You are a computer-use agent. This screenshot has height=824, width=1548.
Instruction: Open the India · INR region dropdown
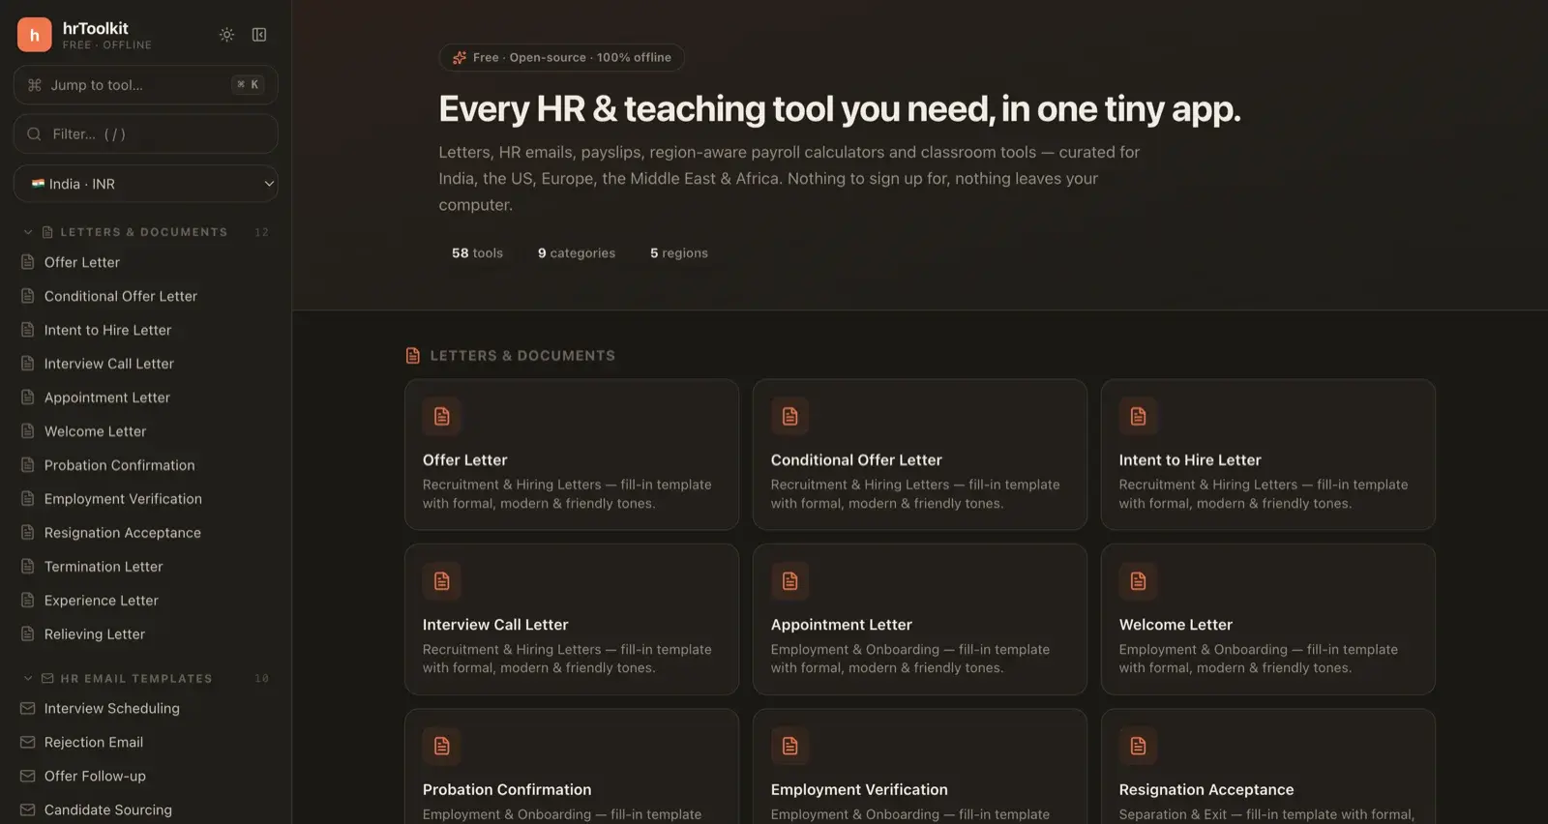(146, 184)
